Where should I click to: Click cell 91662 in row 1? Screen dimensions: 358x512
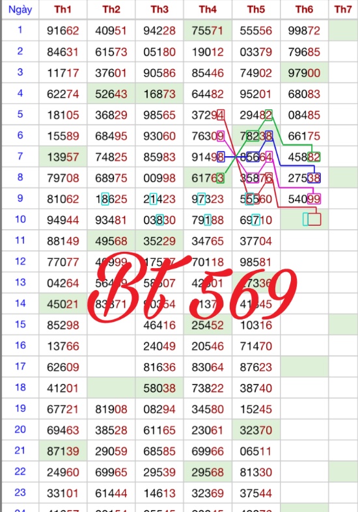coord(62,31)
